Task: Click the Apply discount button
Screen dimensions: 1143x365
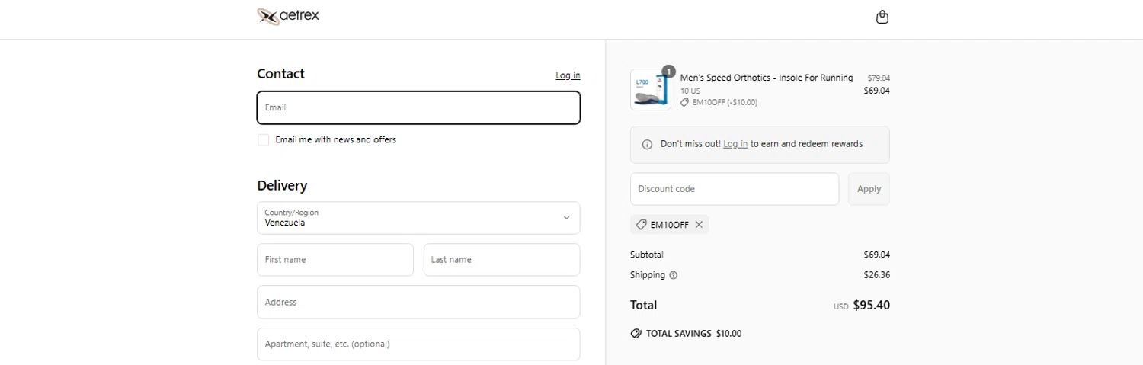Action: [x=869, y=189]
